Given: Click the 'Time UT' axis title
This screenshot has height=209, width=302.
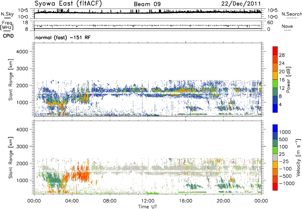Looking at the screenshot, I should (x=148, y=206).
